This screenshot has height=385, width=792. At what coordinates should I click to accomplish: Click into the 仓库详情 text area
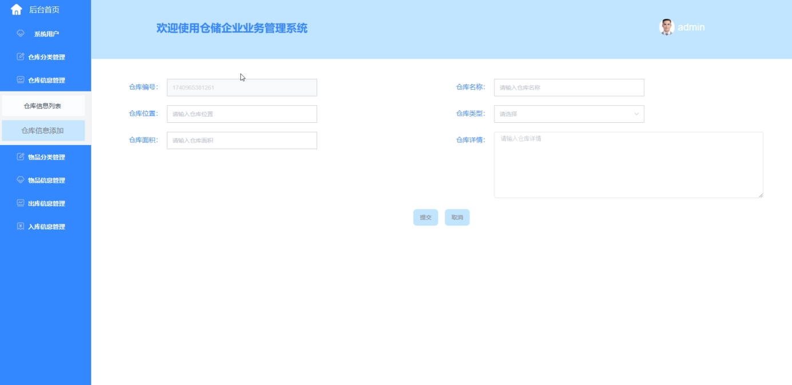coord(628,165)
